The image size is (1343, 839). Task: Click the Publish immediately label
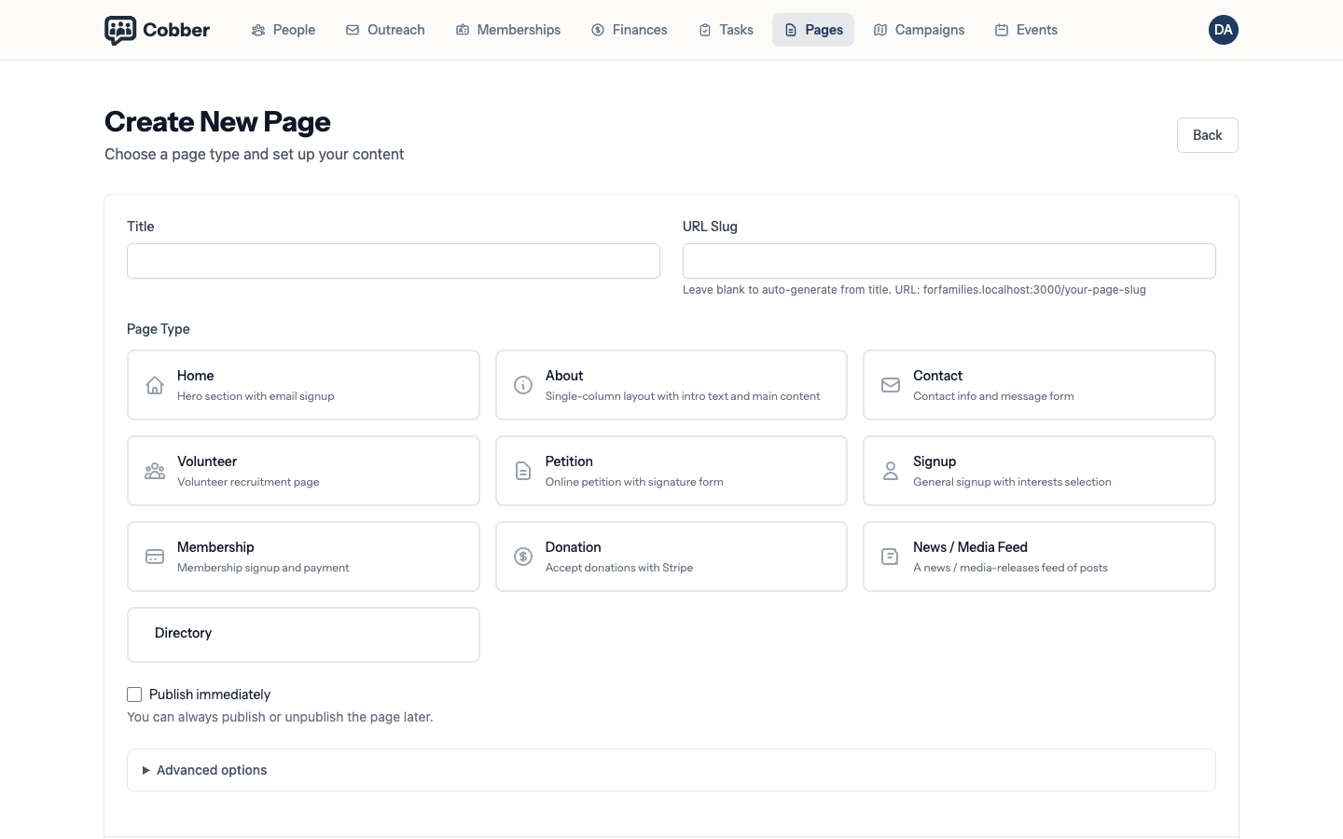click(210, 695)
